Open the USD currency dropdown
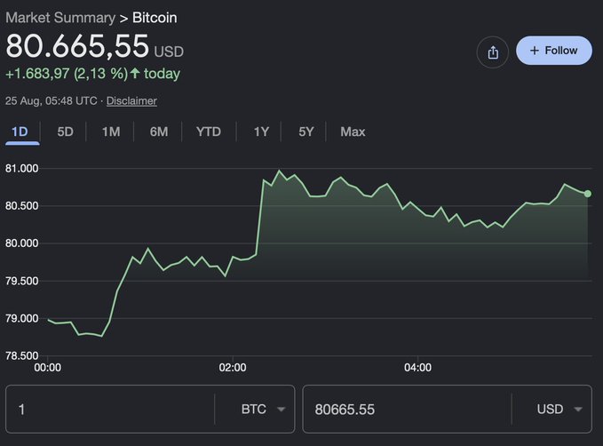 559,409
